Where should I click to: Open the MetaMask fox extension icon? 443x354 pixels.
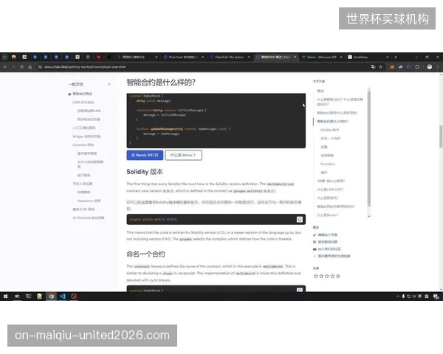click(x=392, y=67)
